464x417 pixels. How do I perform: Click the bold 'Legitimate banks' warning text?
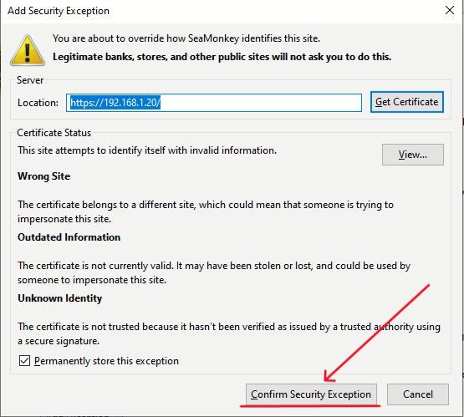(x=222, y=57)
